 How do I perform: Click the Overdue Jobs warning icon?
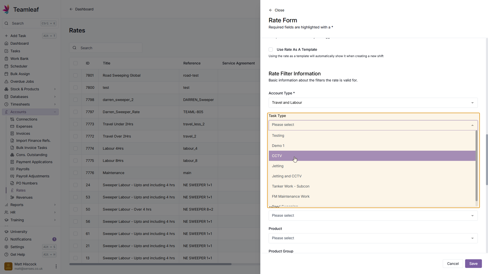pos(6,81)
